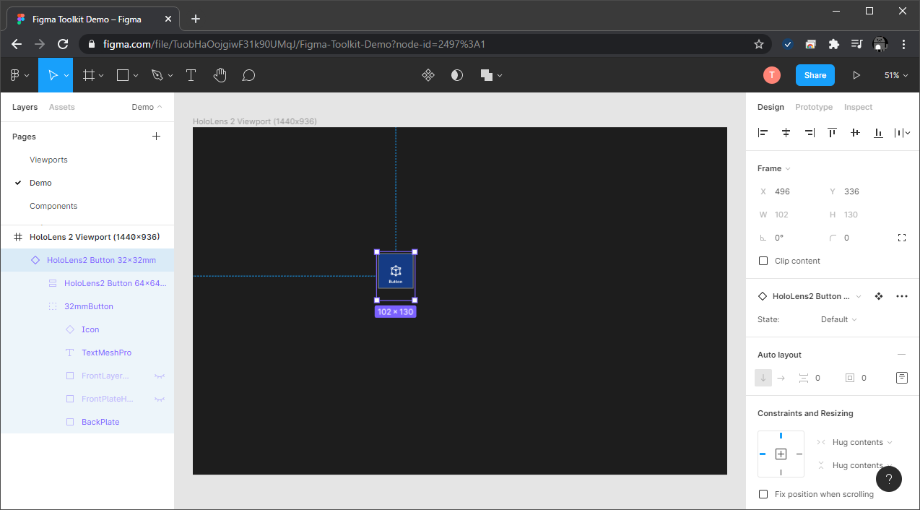Set auto layout direction to vertical
The height and width of the screenshot is (510, 920).
[x=763, y=378]
